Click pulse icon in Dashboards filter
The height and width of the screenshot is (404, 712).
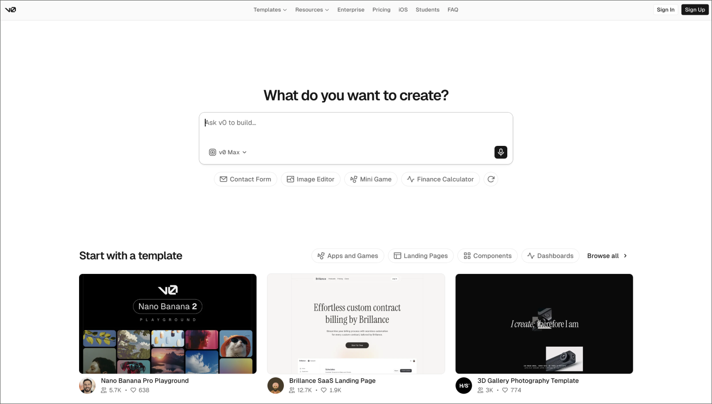[x=531, y=256]
